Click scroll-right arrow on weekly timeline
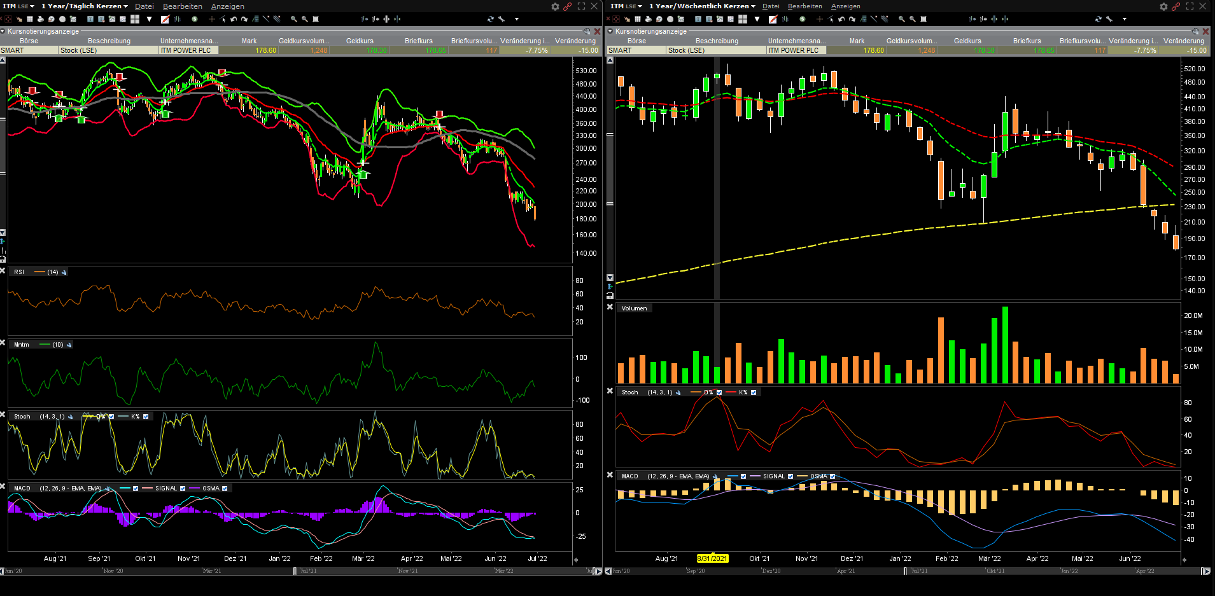The image size is (1215, 596). (x=1206, y=571)
